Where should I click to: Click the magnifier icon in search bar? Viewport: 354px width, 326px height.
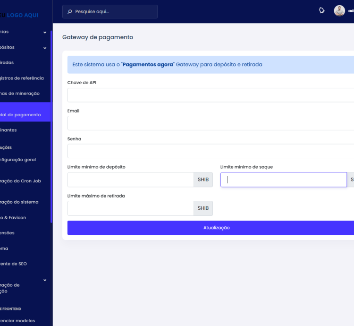(x=70, y=12)
